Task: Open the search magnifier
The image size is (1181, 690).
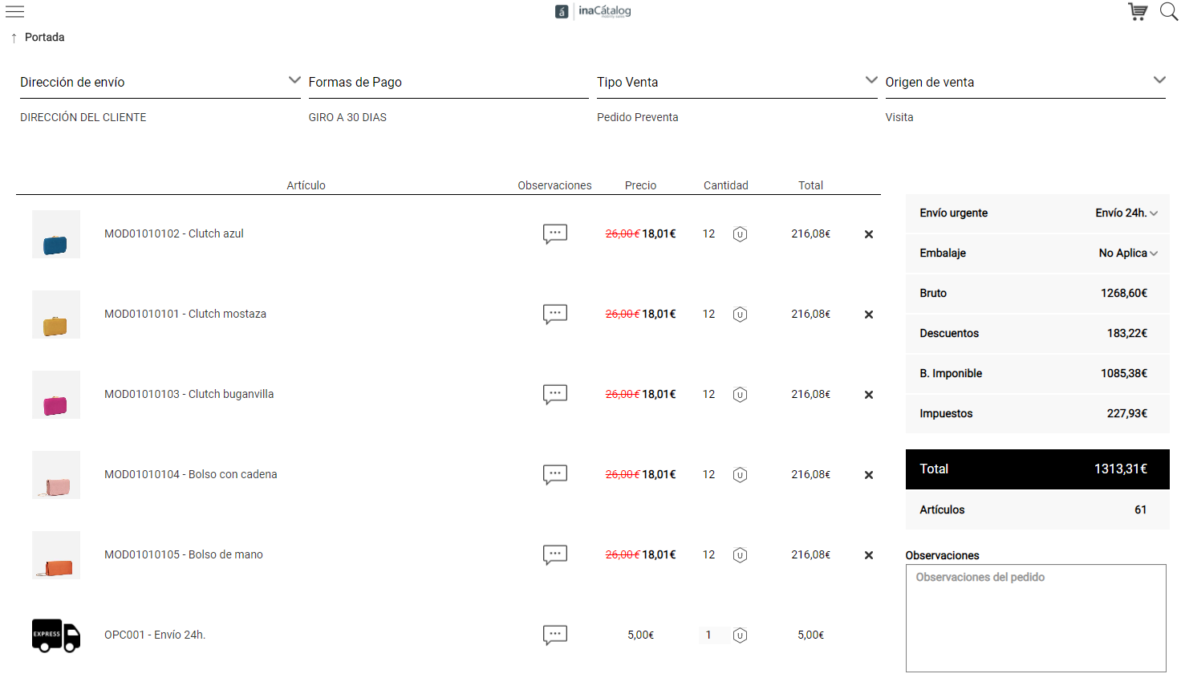Action: pos(1168,12)
